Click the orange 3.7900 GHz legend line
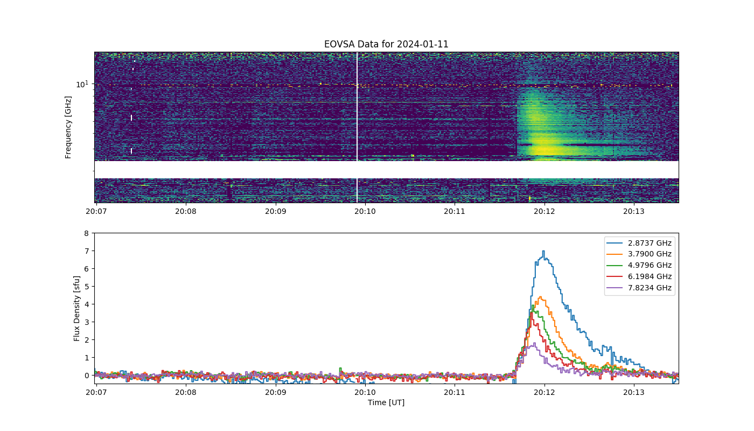Viewport: 754px width, 431px height. pos(618,254)
